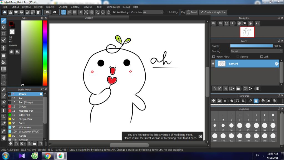Image resolution: width=284 pixels, height=160 pixels.
Task: Select the Text tool
Action: click(x=4, y=110)
